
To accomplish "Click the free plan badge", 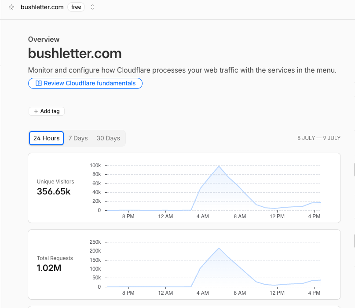I will click(76, 7).
